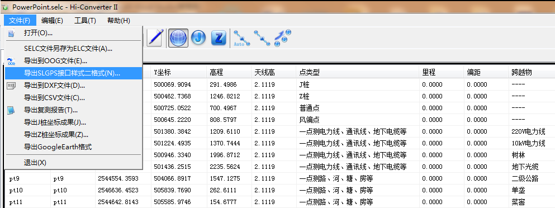The image size is (555, 208).
Task: Click the 220kV电力线 crossing cell
Action: pyautogui.click(x=531, y=131)
